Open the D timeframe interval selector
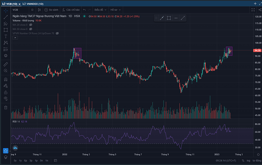 32,9
